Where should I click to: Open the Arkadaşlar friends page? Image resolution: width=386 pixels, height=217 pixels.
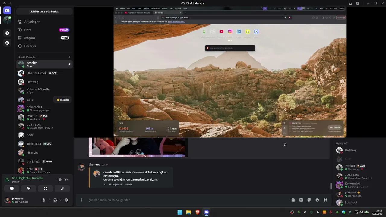coord(44,22)
